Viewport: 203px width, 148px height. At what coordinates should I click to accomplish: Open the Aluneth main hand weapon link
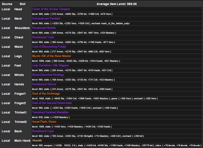37,140
